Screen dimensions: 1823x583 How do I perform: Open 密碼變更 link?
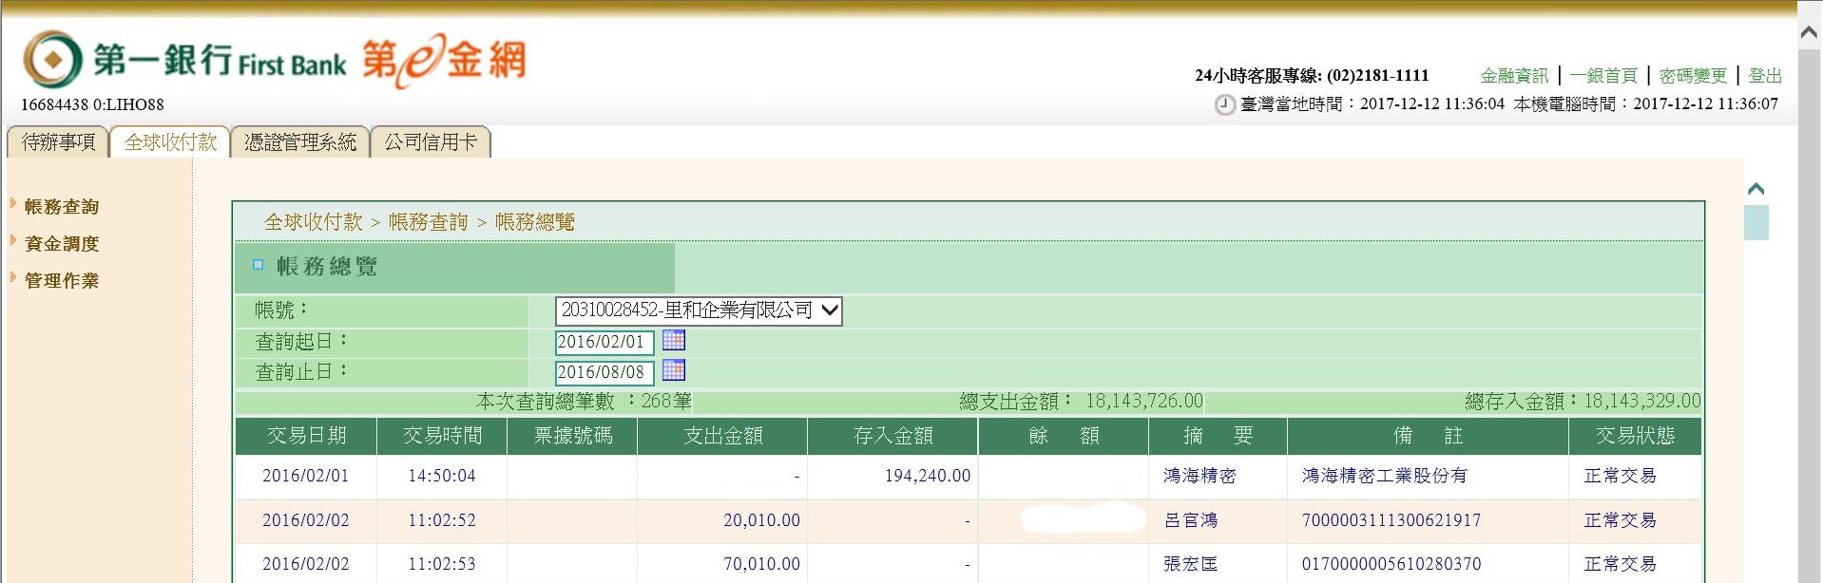[x=1693, y=76]
